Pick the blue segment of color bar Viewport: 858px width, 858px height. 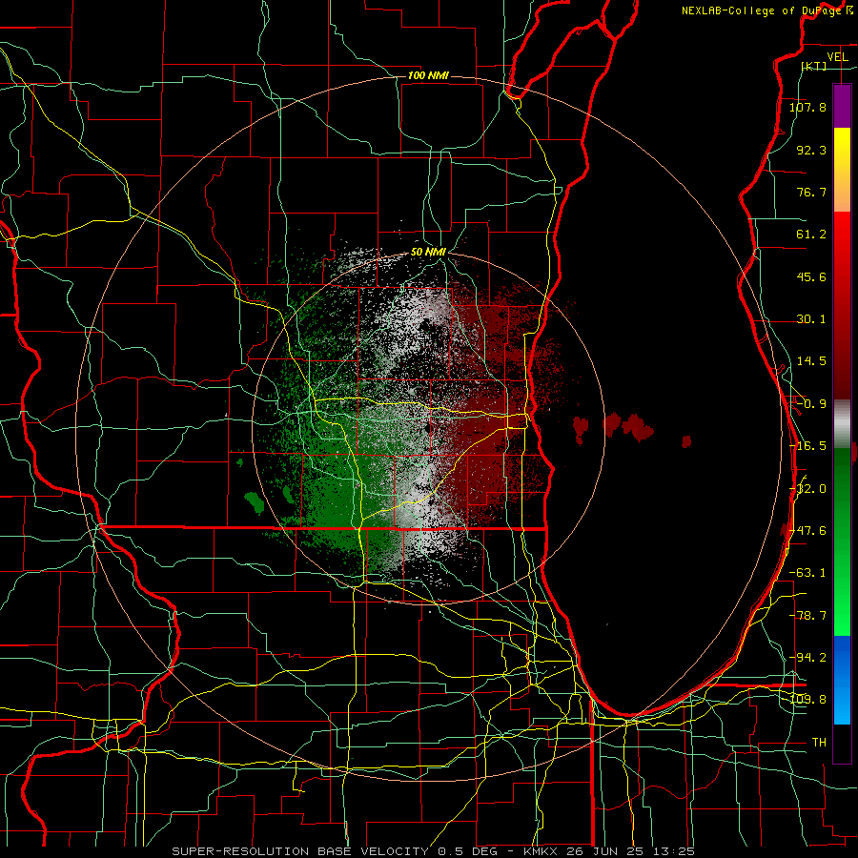[842, 680]
